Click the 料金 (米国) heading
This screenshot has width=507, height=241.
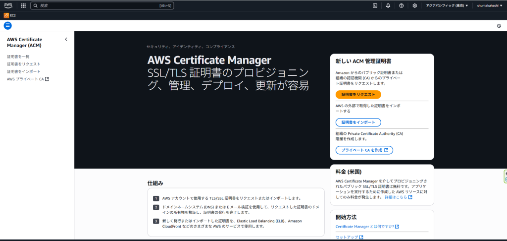[x=349, y=172]
